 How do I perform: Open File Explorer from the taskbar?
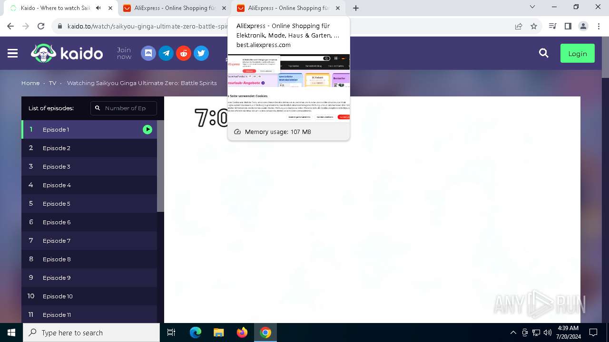click(x=218, y=332)
